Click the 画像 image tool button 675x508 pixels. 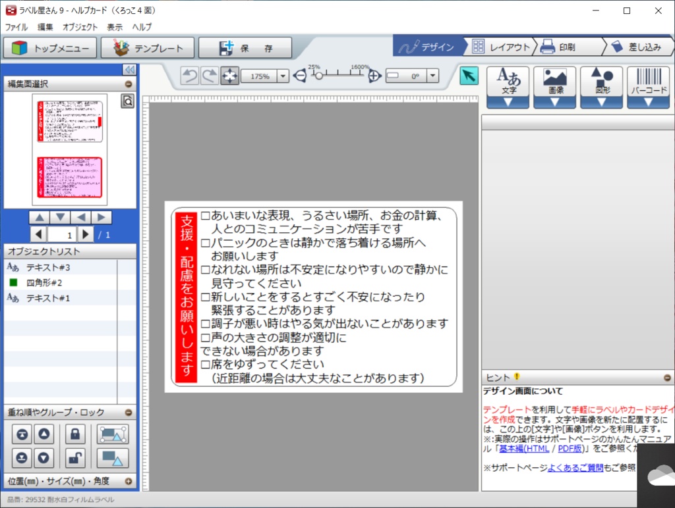(555, 82)
